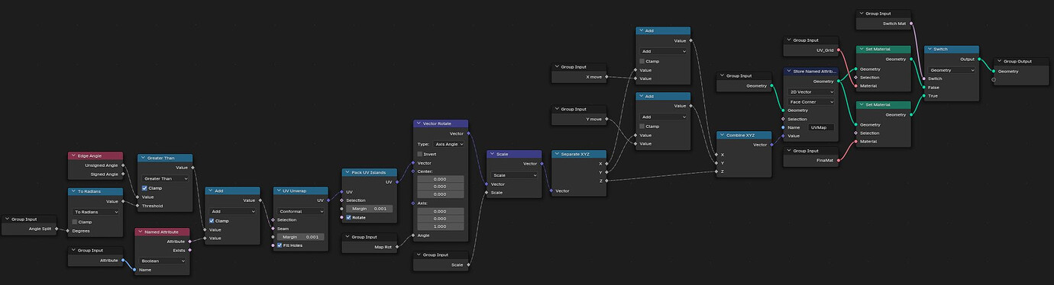This screenshot has width=1054, height=285.
Task: Disable Clamp in the Greater Than node
Action: pos(145,187)
